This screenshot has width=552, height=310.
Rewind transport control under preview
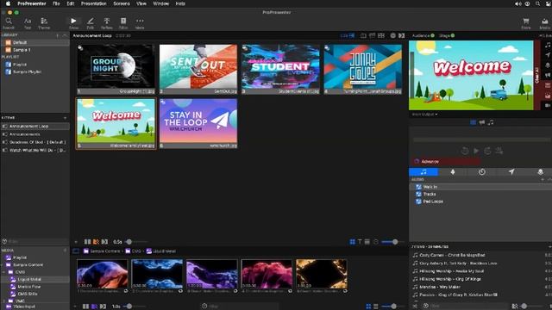pyautogui.click(x=465, y=151)
